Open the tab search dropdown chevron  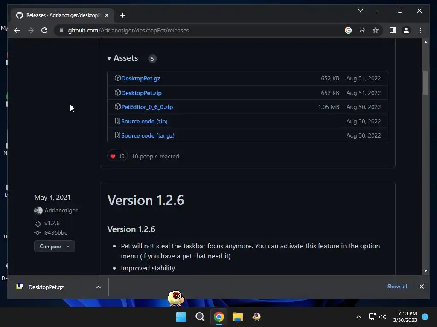point(360,11)
